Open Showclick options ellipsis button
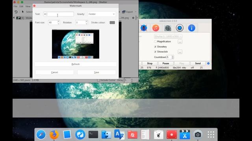This screenshot has width=252, height=141. (180, 52)
